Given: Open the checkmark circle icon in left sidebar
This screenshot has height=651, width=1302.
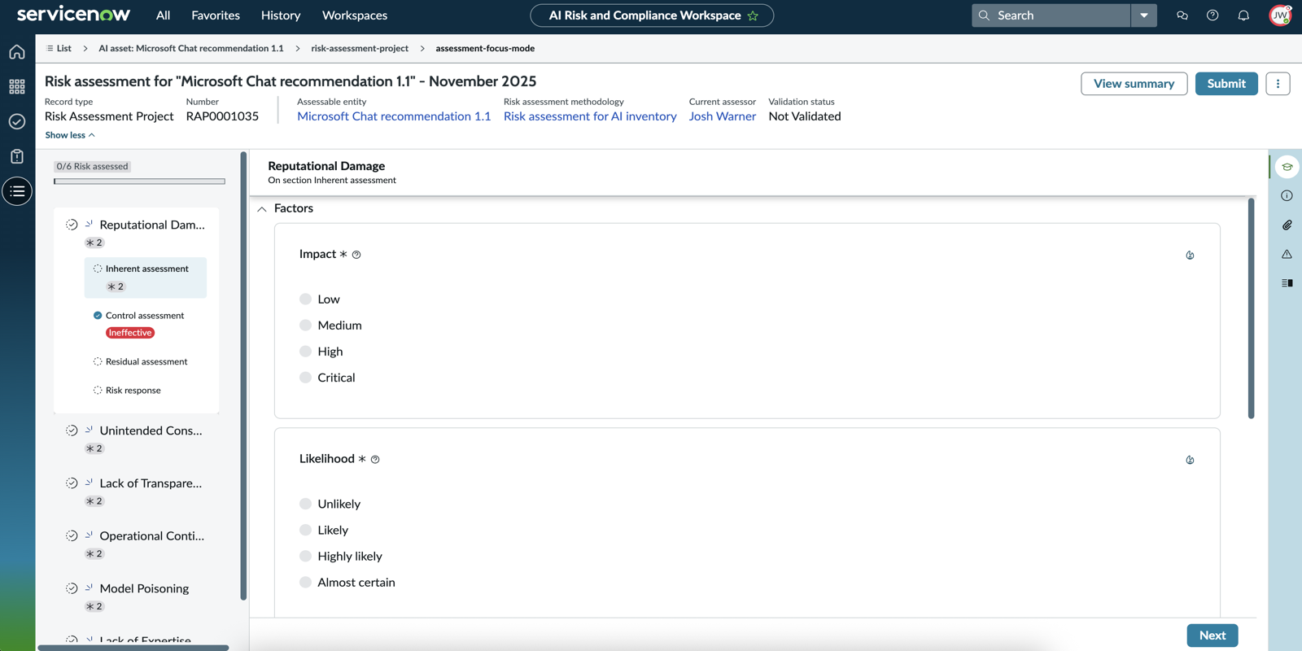Looking at the screenshot, I should coord(17,121).
